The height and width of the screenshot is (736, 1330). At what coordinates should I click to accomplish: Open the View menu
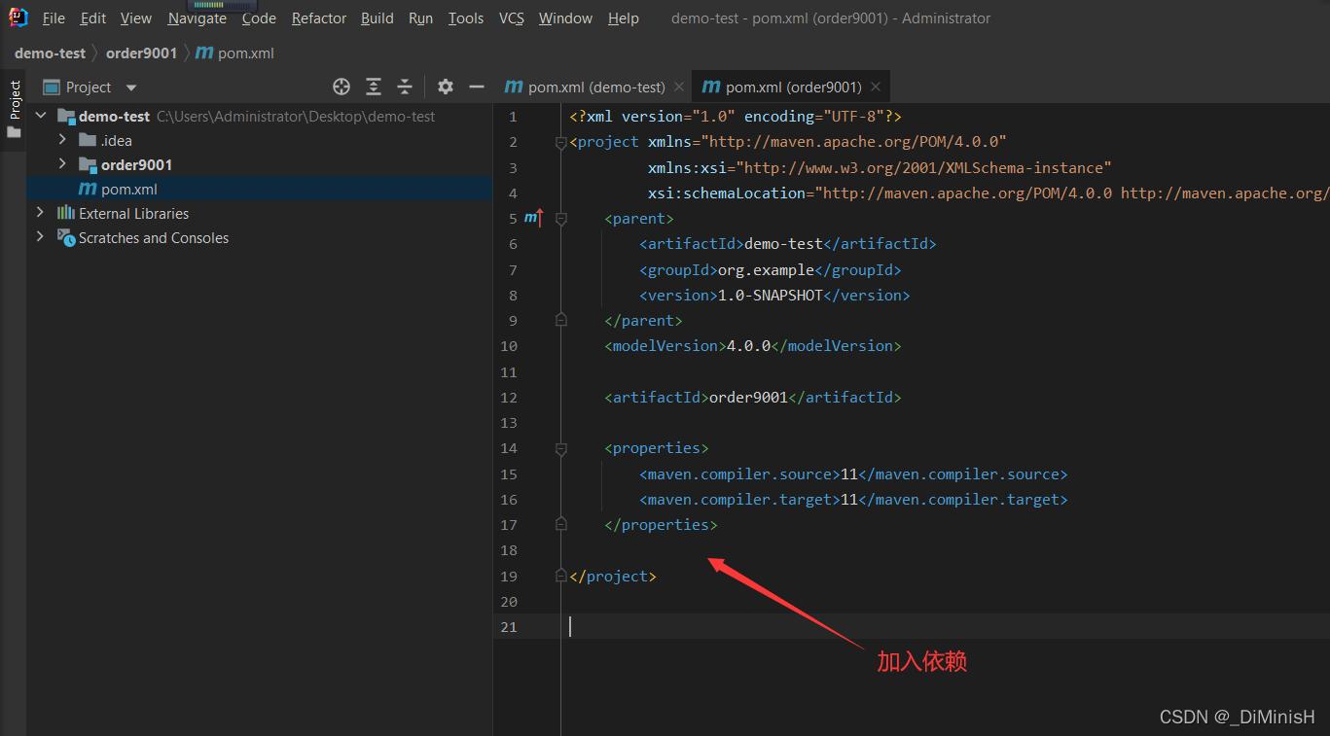[136, 18]
